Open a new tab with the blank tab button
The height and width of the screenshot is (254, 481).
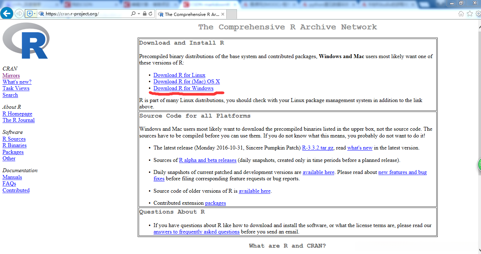(x=231, y=14)
